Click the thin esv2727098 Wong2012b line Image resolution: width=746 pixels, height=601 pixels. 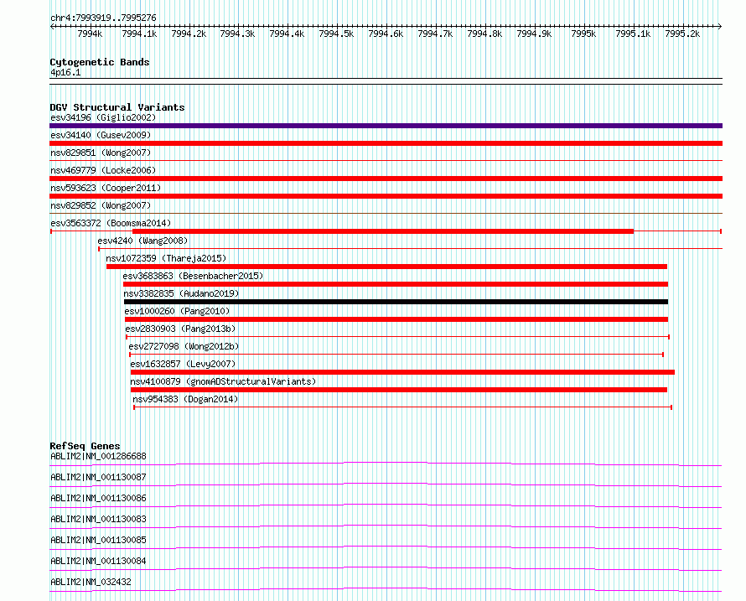click(396, 355)
